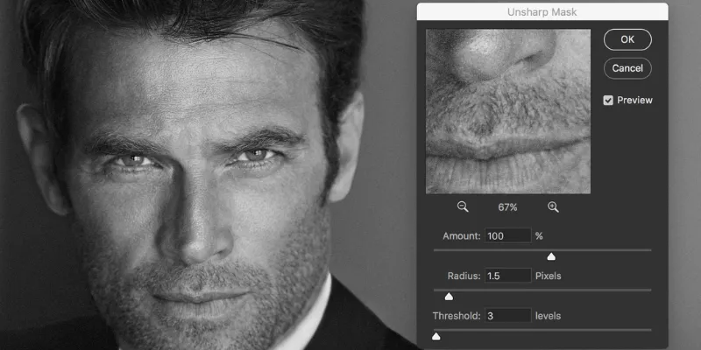Confirm the filter with the OK button
The height and width of the screenshot is (350, 701).
627,39
